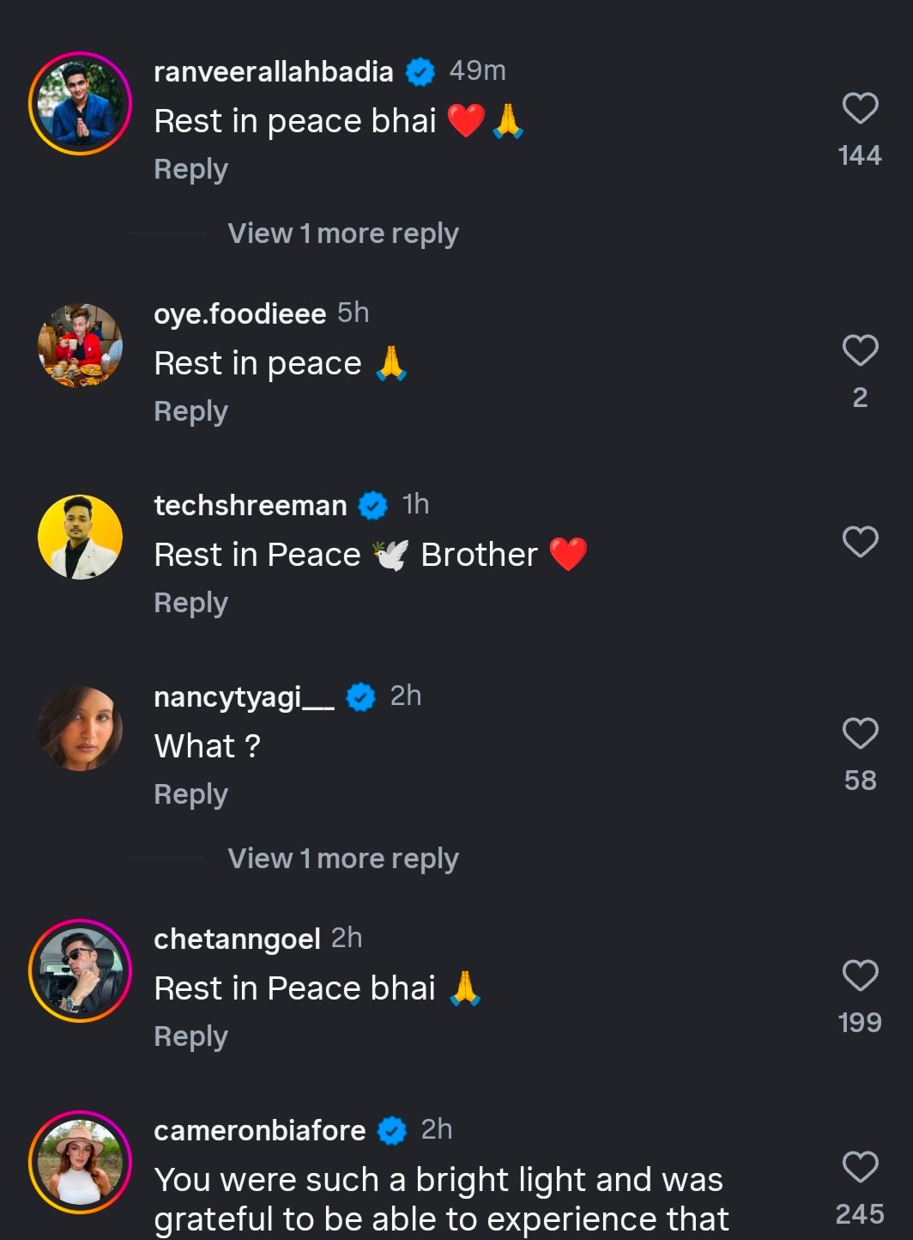This screenshot has height=1240, width=913.
Task: Reply to techshreeman's comment
Action: pos(190,603)
